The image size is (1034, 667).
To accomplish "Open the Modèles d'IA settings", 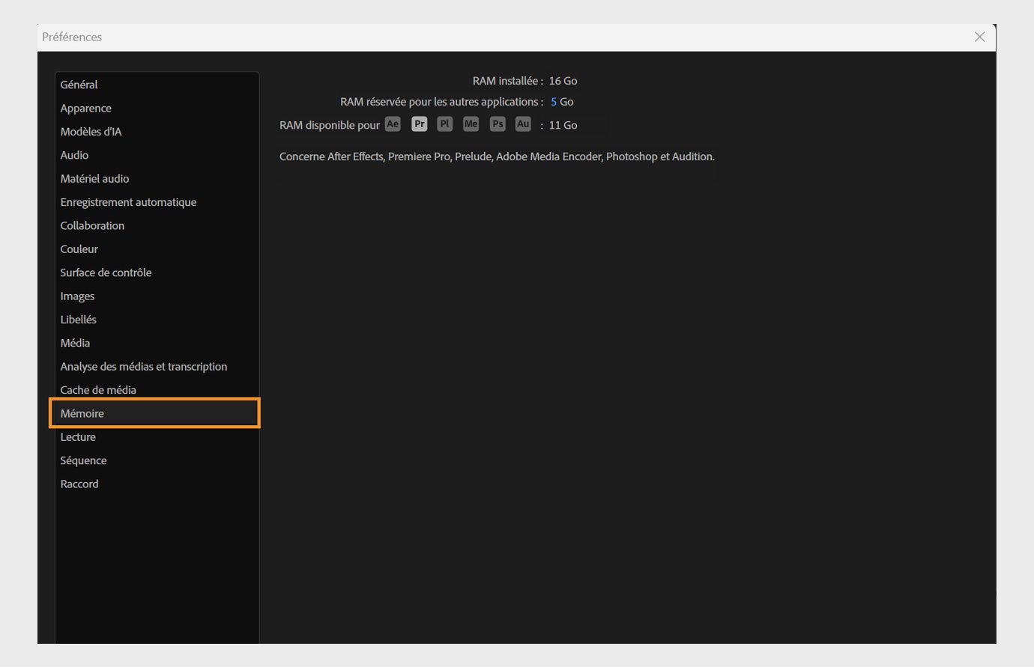I will 91,131.
